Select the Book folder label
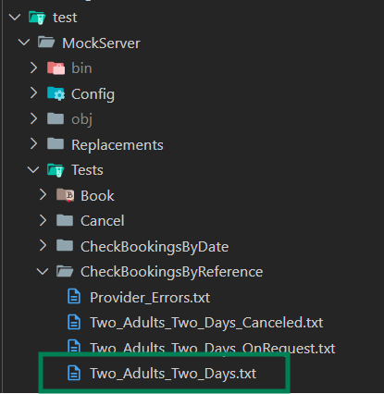Image resolution: width=384 pixels, height=394 pixels. point(97,196)
